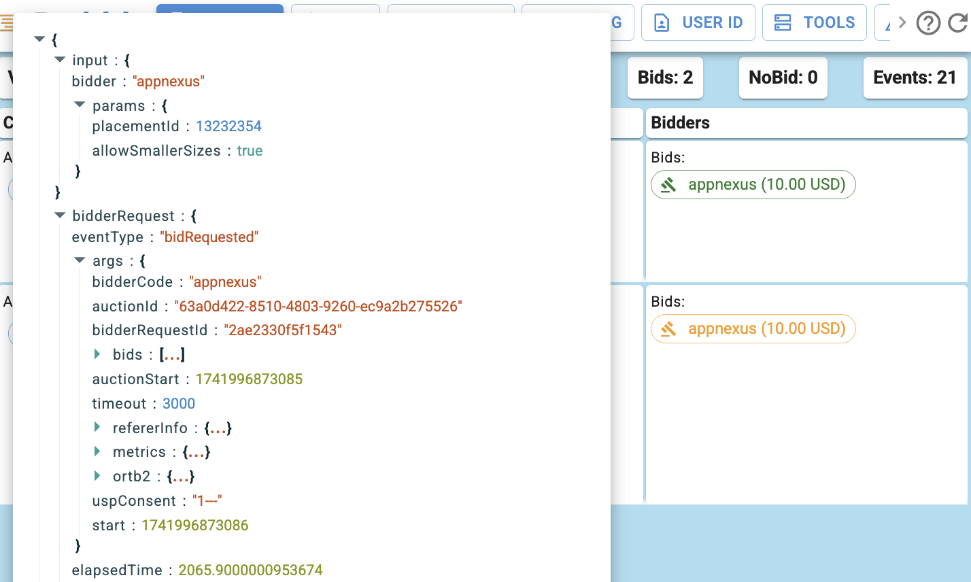971x582 pixels.
Task: Open the USER ID tab
Action: [x=698, y=22]
